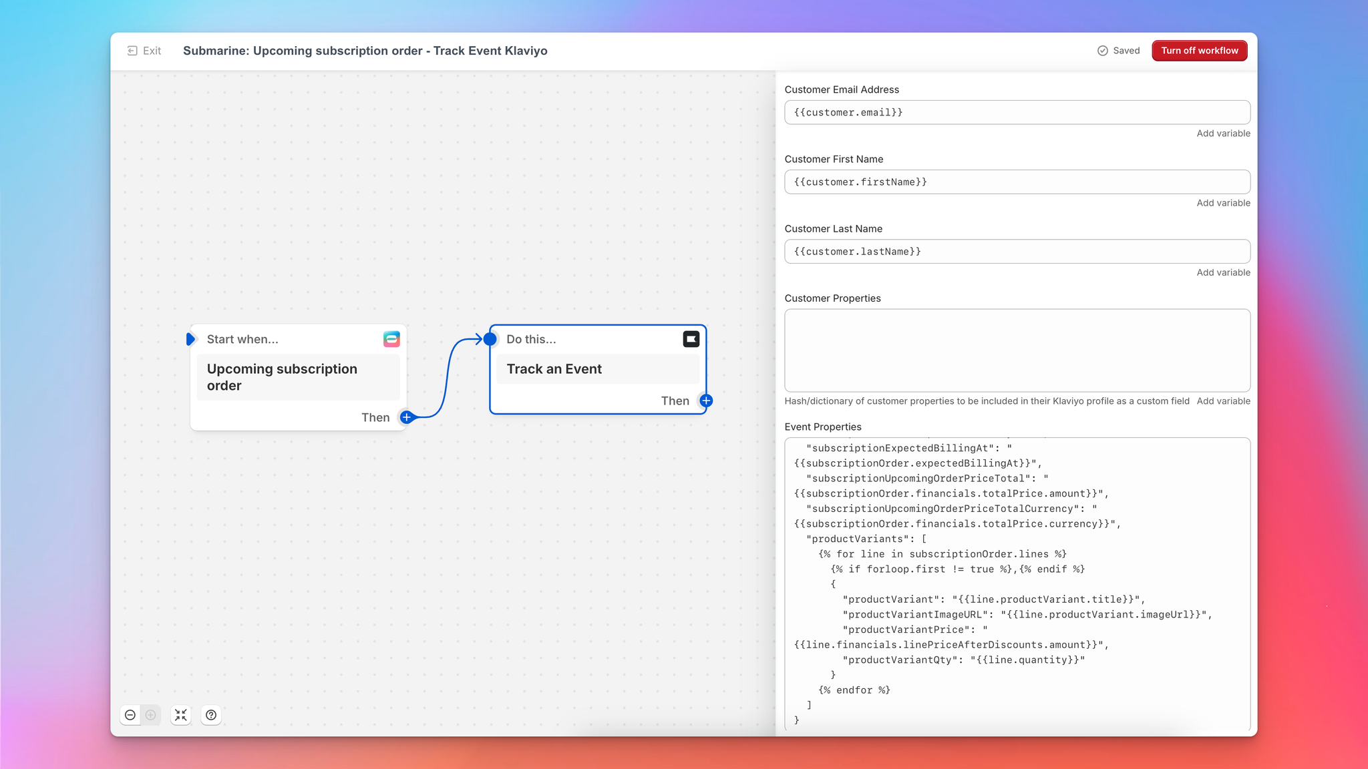Add variable under Customer First Name
Viewport: 1368px width, 769px height.
[1223, 203]
